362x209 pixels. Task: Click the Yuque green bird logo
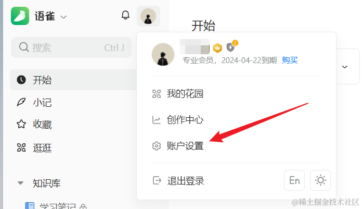[20, 16]
